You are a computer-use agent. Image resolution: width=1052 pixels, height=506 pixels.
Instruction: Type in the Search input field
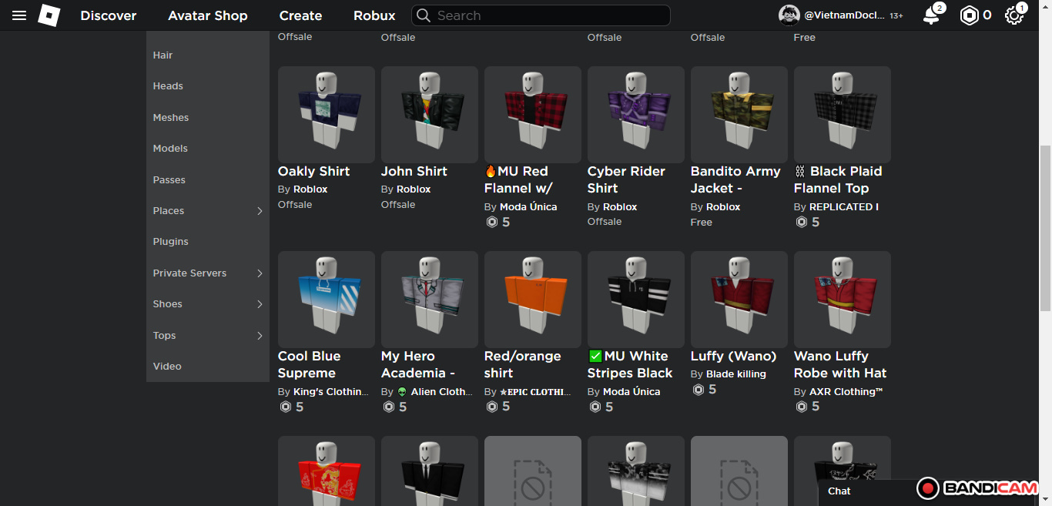point(547,15)
